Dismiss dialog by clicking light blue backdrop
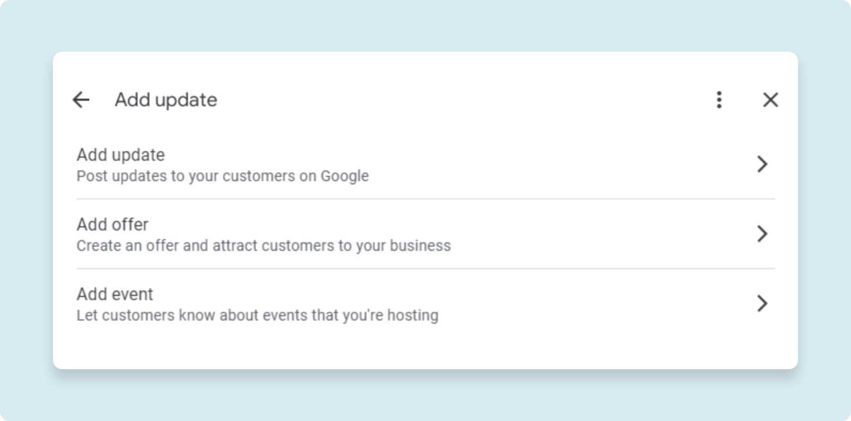The height and width of the screenshot is (421, 851). tap(425, 26)
